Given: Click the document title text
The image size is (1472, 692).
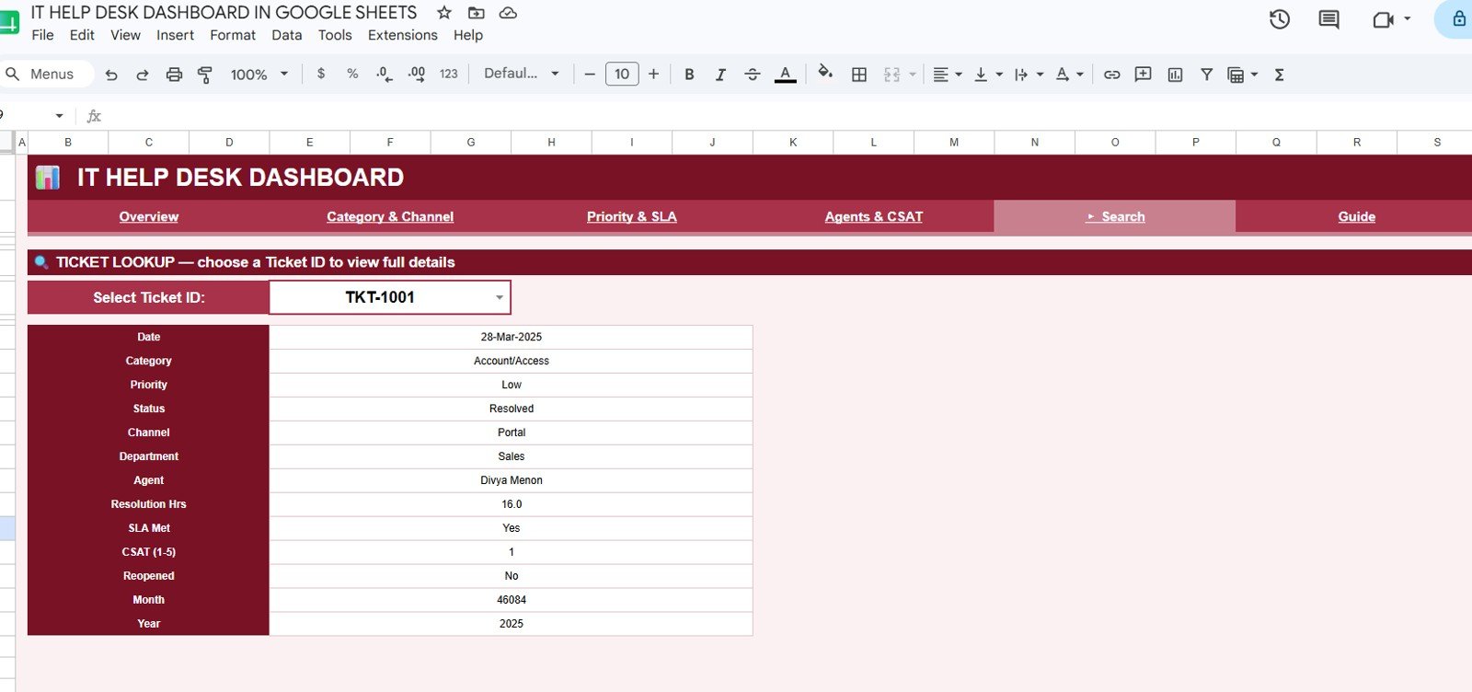Looking at the screenshot, I should click(x=224, y=13).
